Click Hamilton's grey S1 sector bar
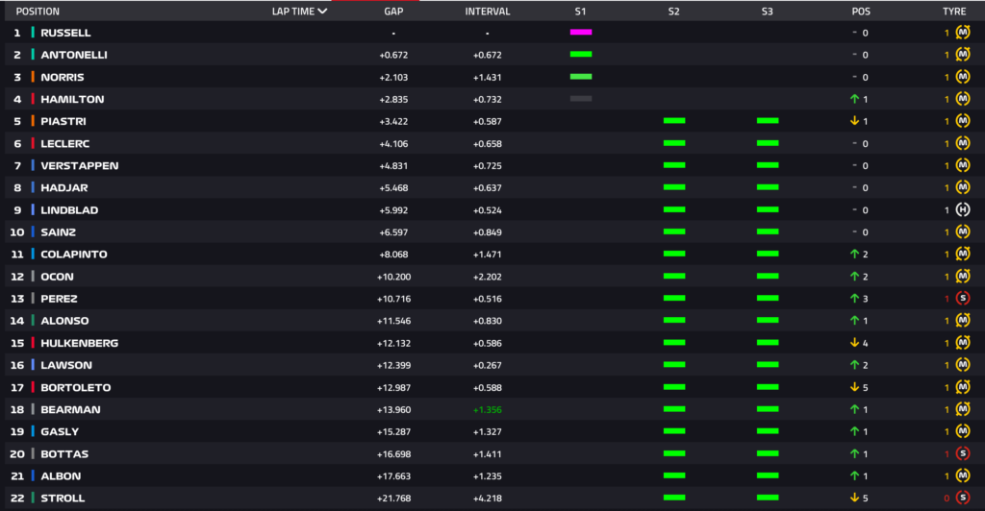This screenshot has width=985, height=511. click(x=581, y=98)
